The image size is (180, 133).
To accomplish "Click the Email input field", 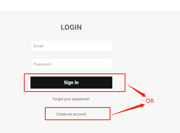I will (71, 46).
